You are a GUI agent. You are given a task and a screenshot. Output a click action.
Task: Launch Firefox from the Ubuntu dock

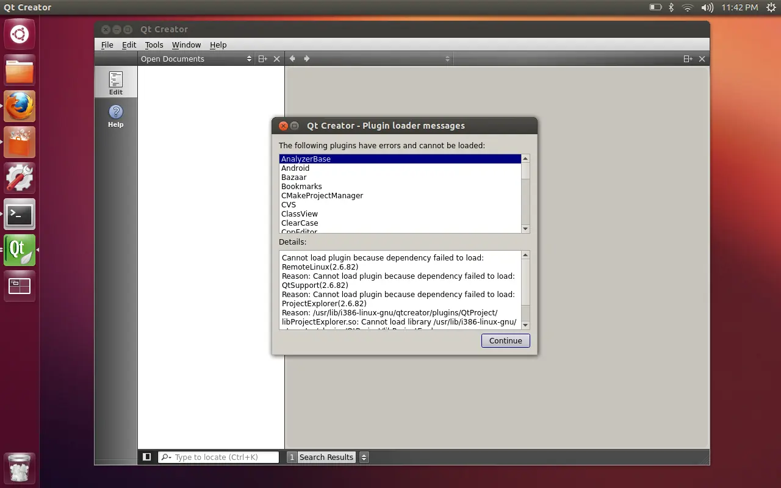tap(20, 106)
